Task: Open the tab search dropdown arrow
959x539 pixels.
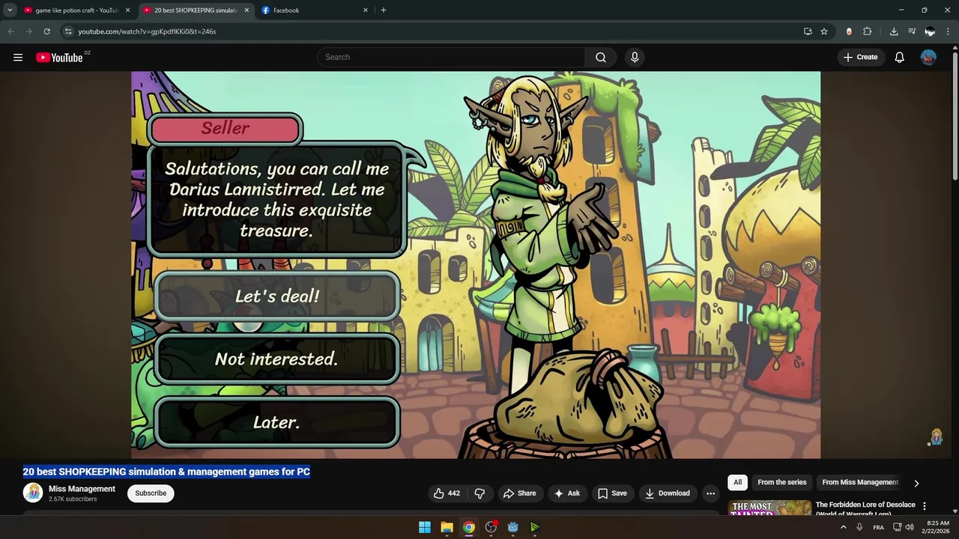Action: [x=10, y=10]
